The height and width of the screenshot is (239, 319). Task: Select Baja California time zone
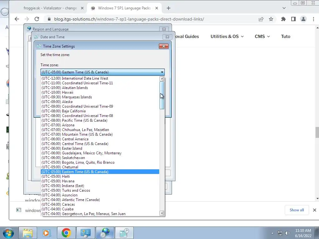100,111
